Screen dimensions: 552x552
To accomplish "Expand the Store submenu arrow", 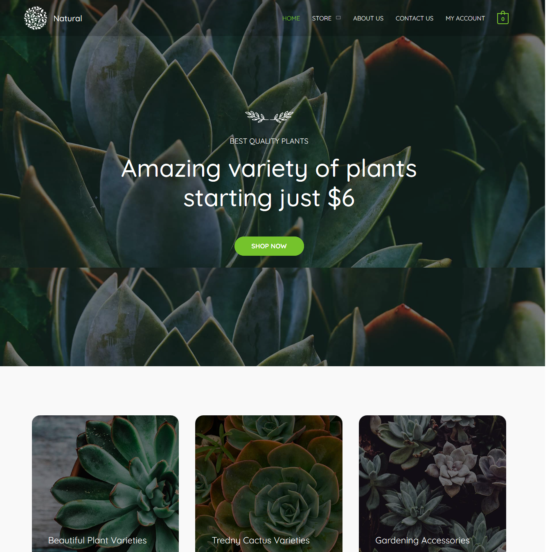I will [x=338, y=18].
